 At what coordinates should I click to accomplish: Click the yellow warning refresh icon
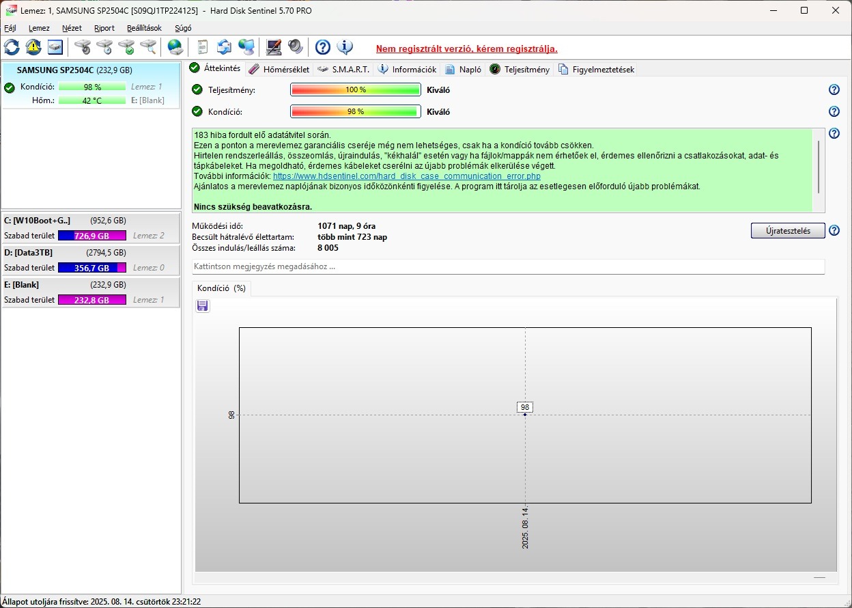pos(33,47)
